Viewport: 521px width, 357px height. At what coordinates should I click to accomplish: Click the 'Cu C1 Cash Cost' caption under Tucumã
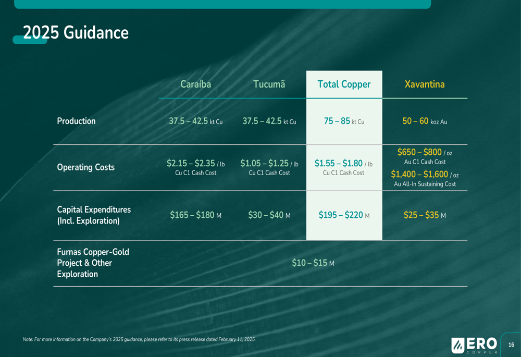tap(269, 173)
